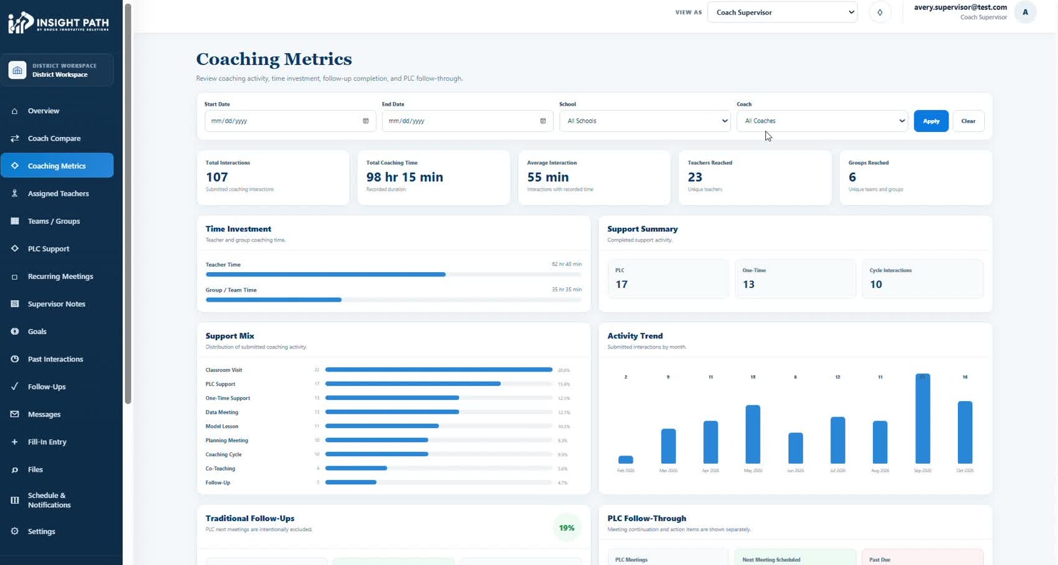Click the PLC Support icon

pos(14,248)
